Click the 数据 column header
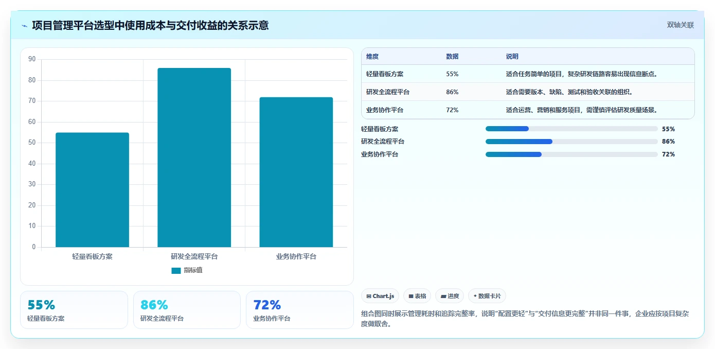 click(x=452, y=57)
